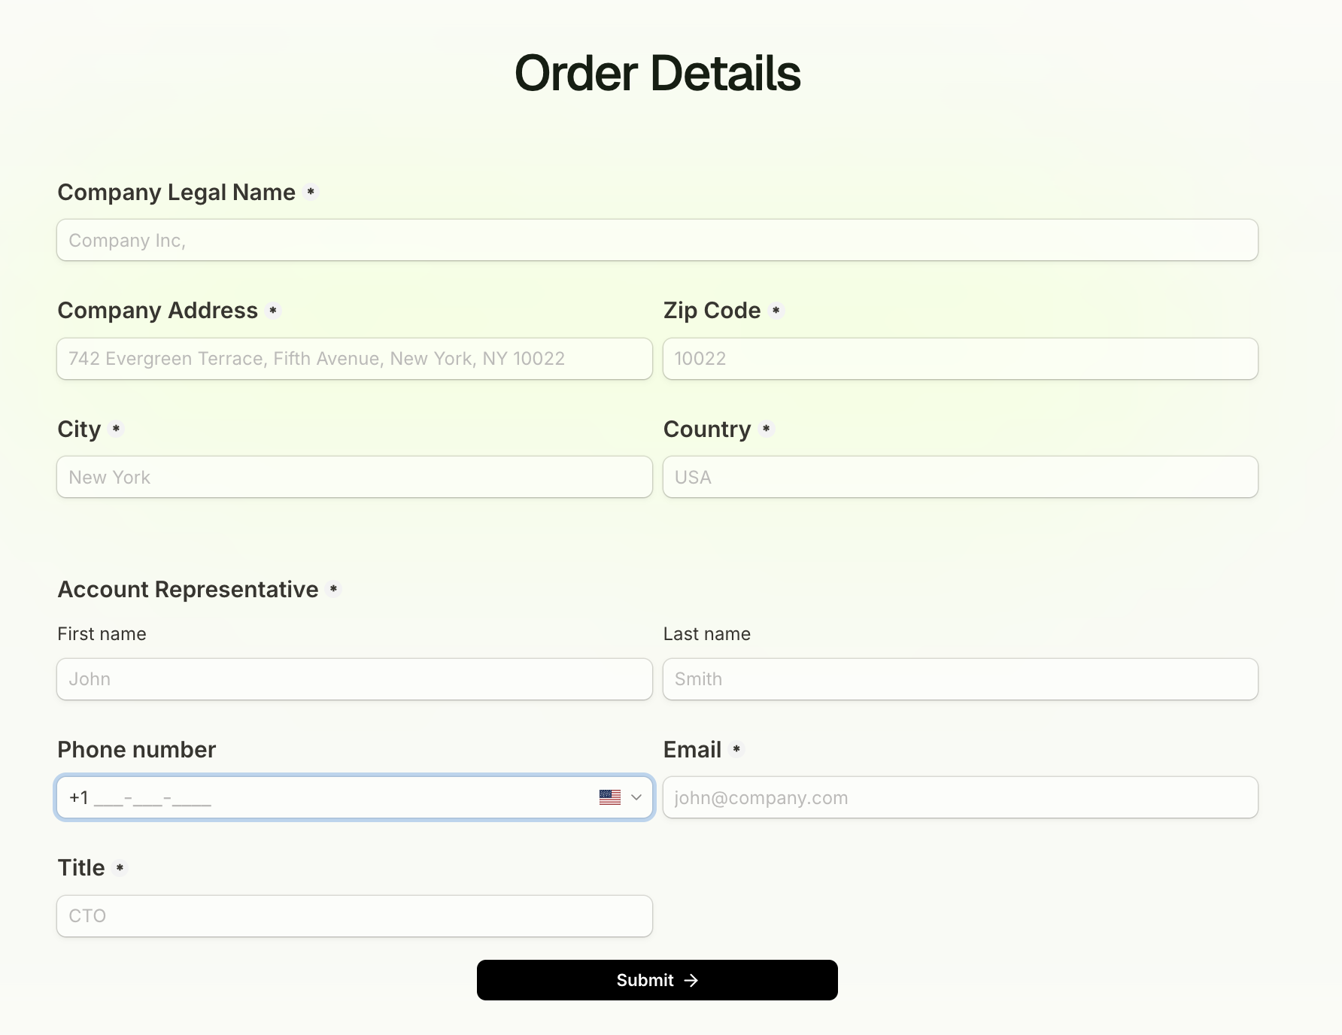Click the asterisk beside Country label

tap(767, 429)
